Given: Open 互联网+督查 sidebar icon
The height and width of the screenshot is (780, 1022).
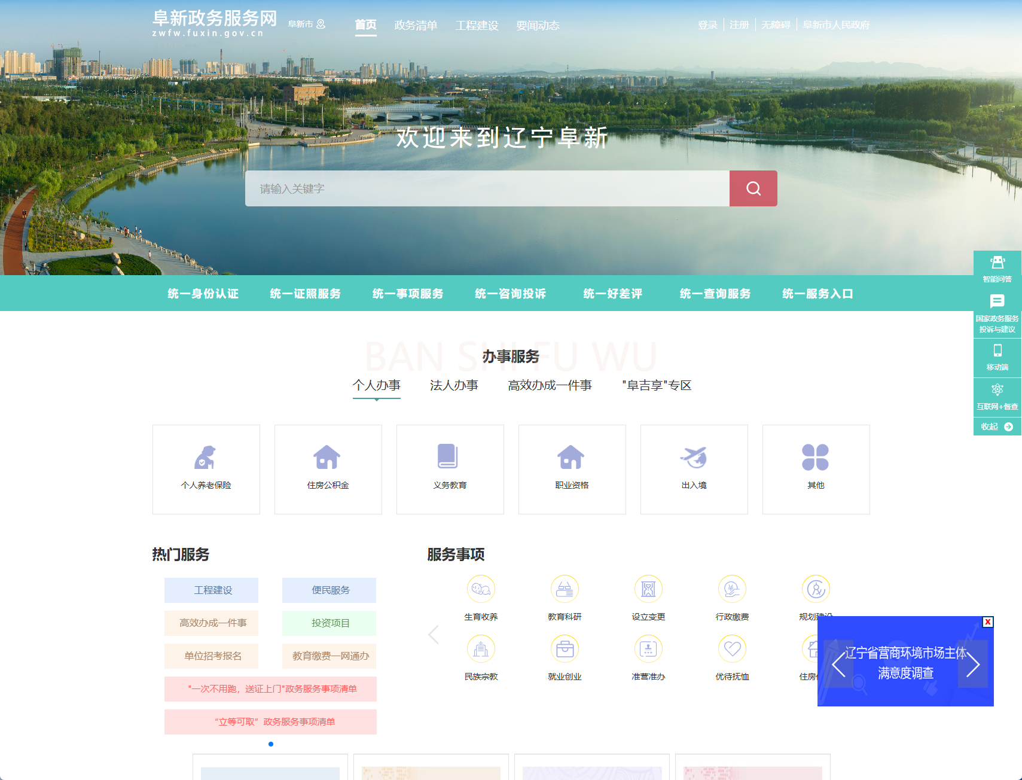Looking at the screenshot, I should click(996, 390).
